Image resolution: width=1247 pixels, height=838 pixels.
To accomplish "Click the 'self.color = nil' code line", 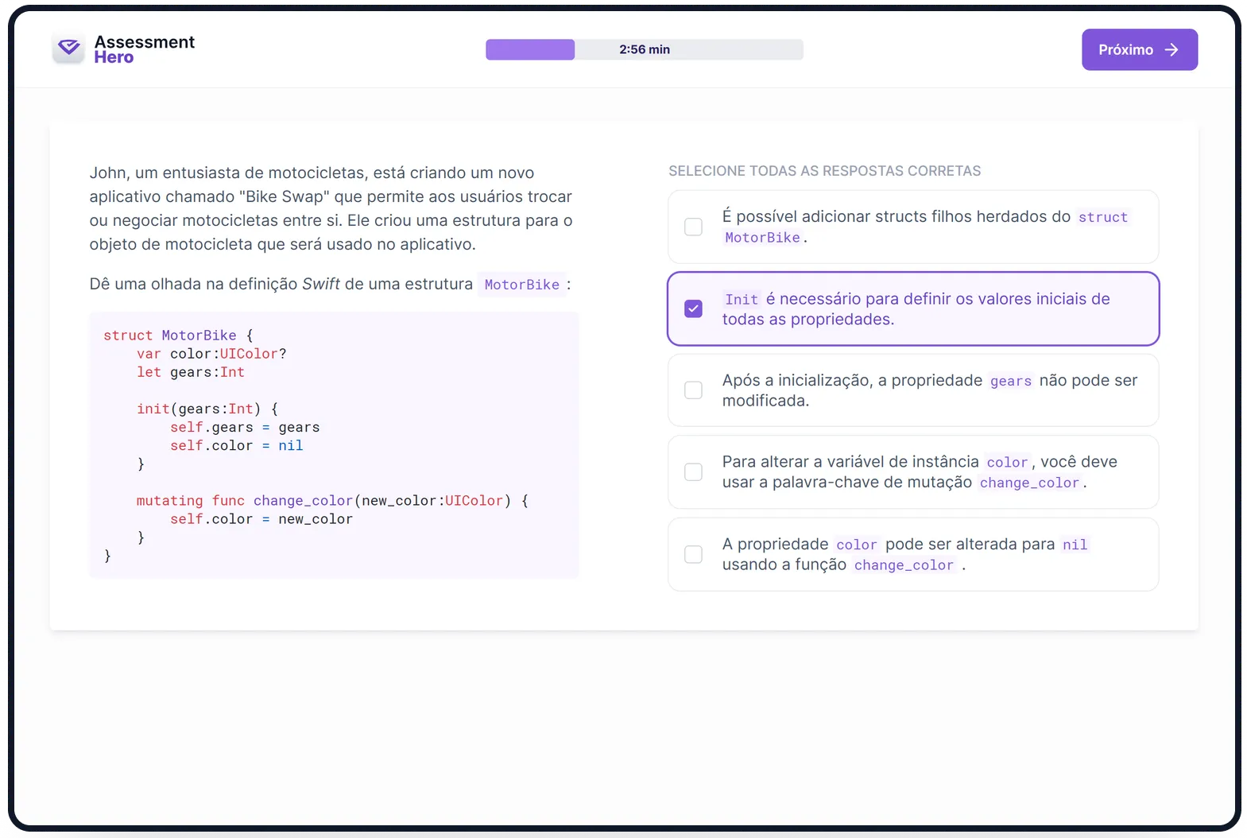I will (236, 445).
